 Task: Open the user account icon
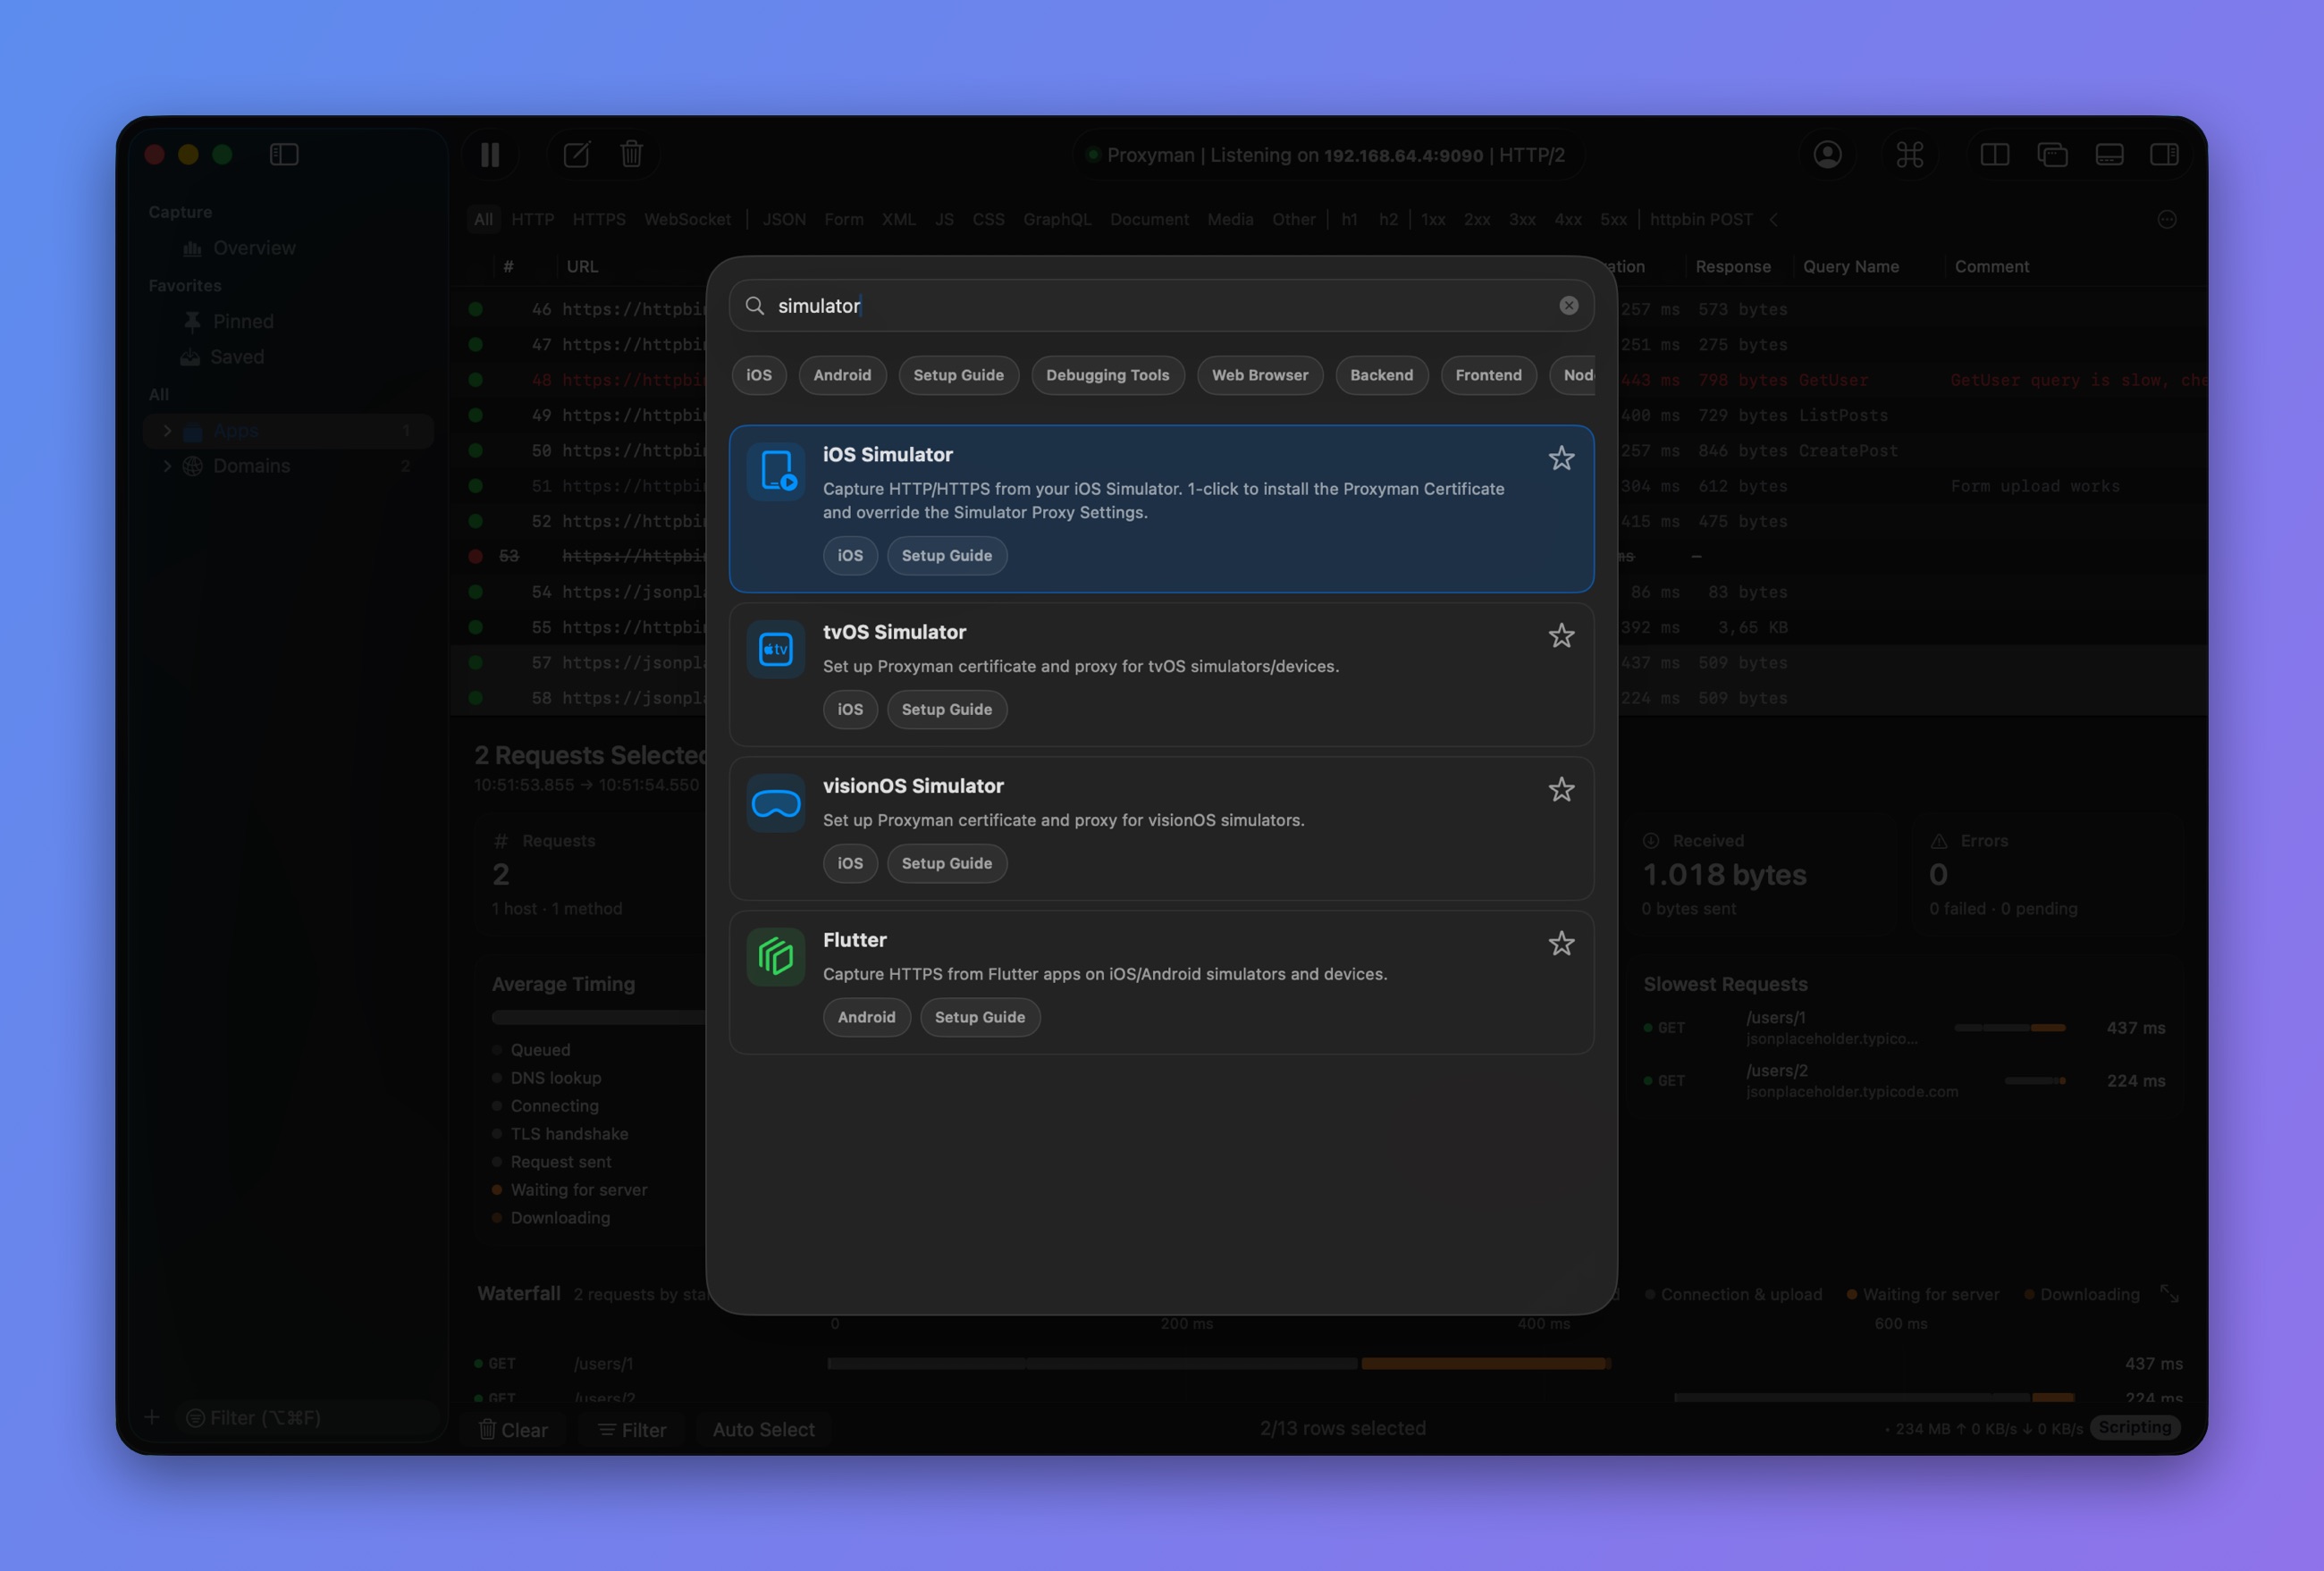click(1827, 155)
